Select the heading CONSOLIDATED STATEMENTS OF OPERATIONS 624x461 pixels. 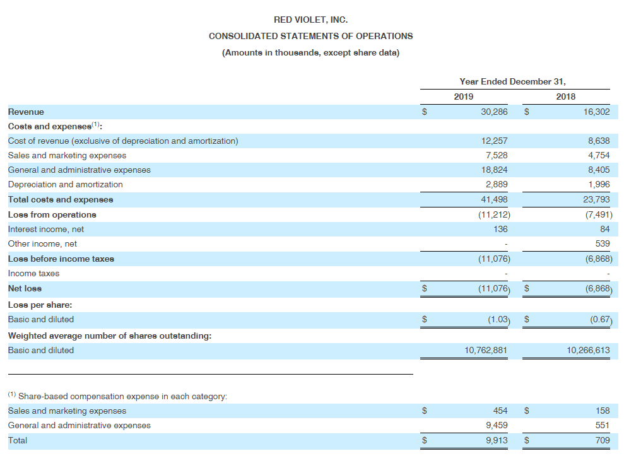click(310, 36)
